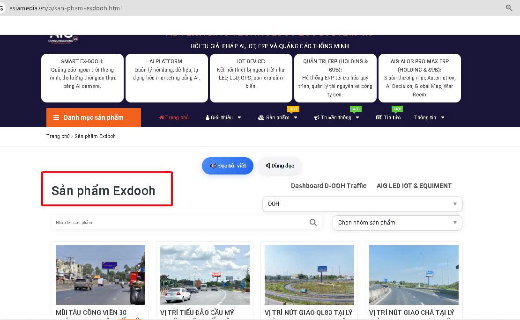Click the MỚI badge above Truyền thông
Viewport: 520px width, 320px height.
point(356,109)
